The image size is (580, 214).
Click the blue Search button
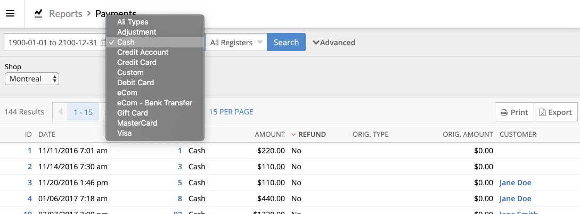point(287,42)
